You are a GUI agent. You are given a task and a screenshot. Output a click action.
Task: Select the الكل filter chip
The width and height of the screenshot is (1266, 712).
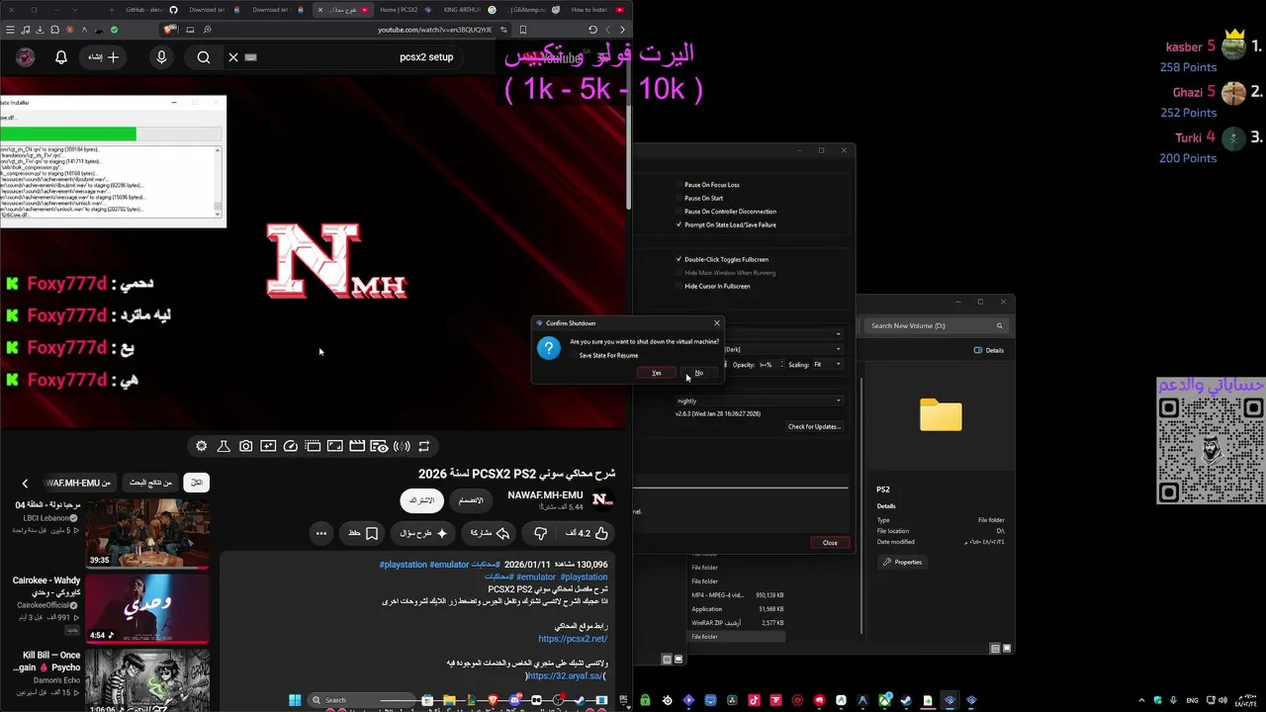197,483
